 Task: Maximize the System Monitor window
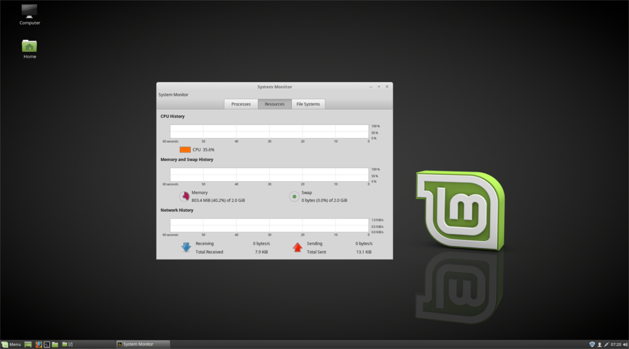point(379,86)
